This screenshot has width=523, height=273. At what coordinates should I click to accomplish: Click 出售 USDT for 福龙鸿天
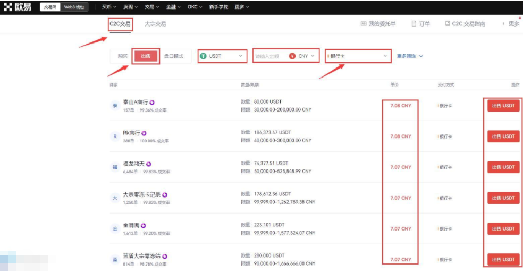503,167
